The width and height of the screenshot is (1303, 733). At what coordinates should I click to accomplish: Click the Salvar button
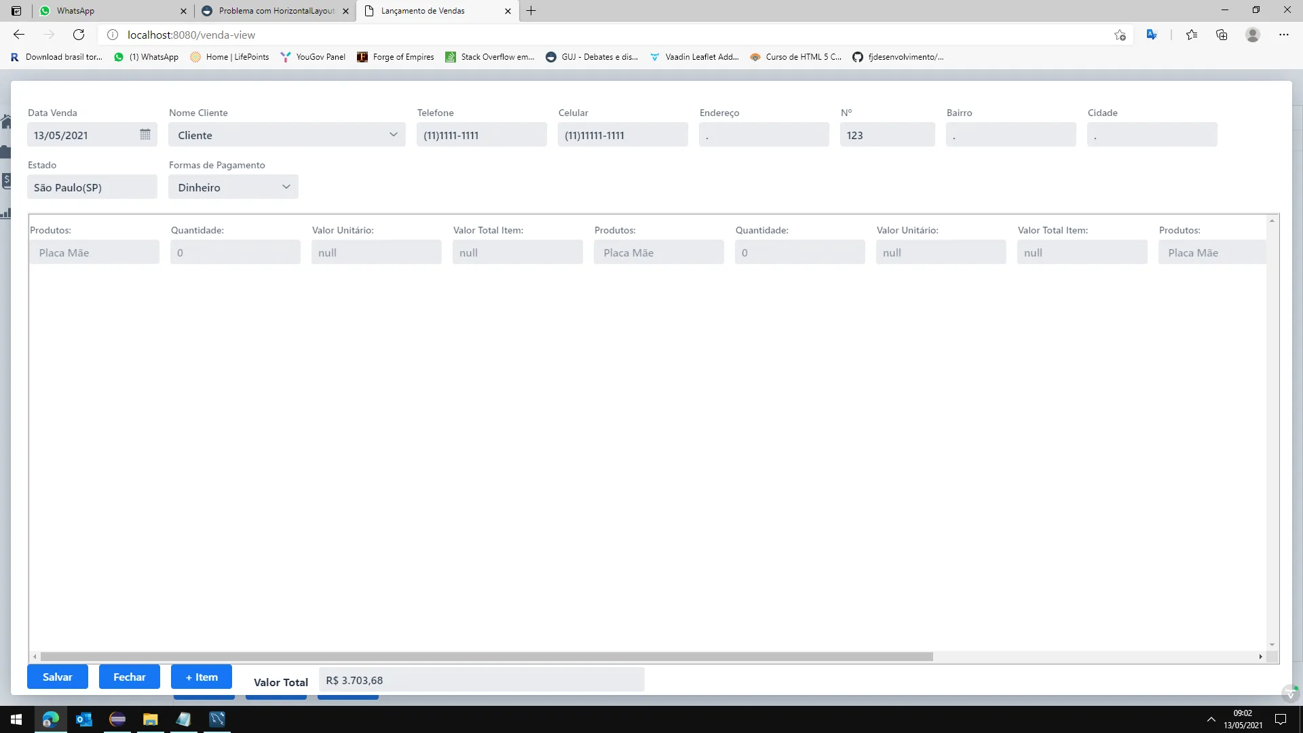click(58, 677)
